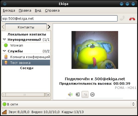Click the Комната конференций contact icon
The width and height of the screenshot is (138, 116).
[6, 57]
